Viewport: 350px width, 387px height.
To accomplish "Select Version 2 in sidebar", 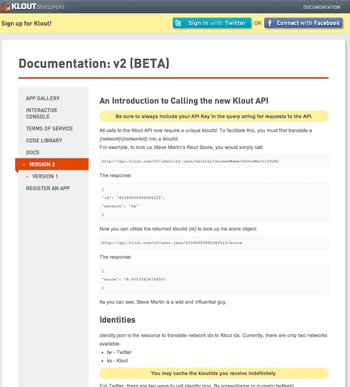I will click(52, 164).
